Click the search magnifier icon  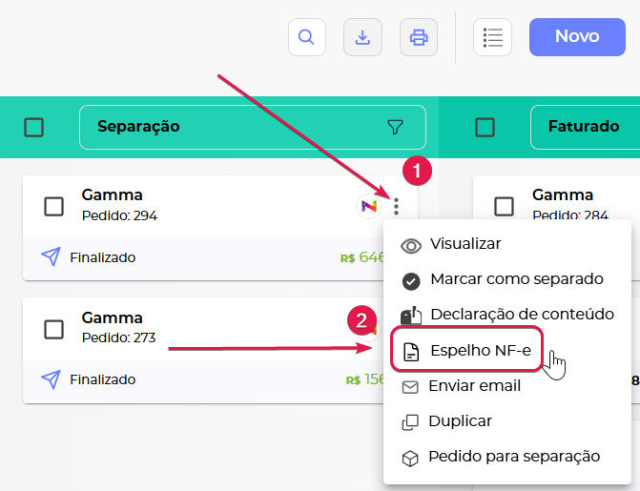click(x=306, y=37)
